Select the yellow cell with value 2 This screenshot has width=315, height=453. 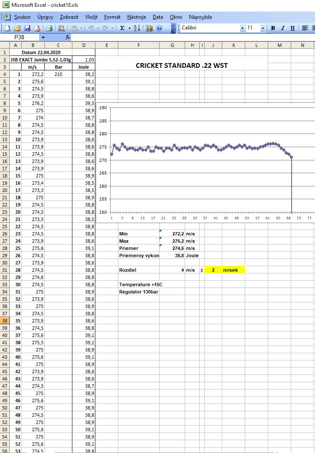tap(213, 270)
